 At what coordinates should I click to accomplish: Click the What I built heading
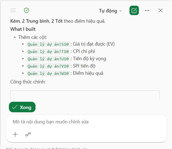[x=23, y=29]
